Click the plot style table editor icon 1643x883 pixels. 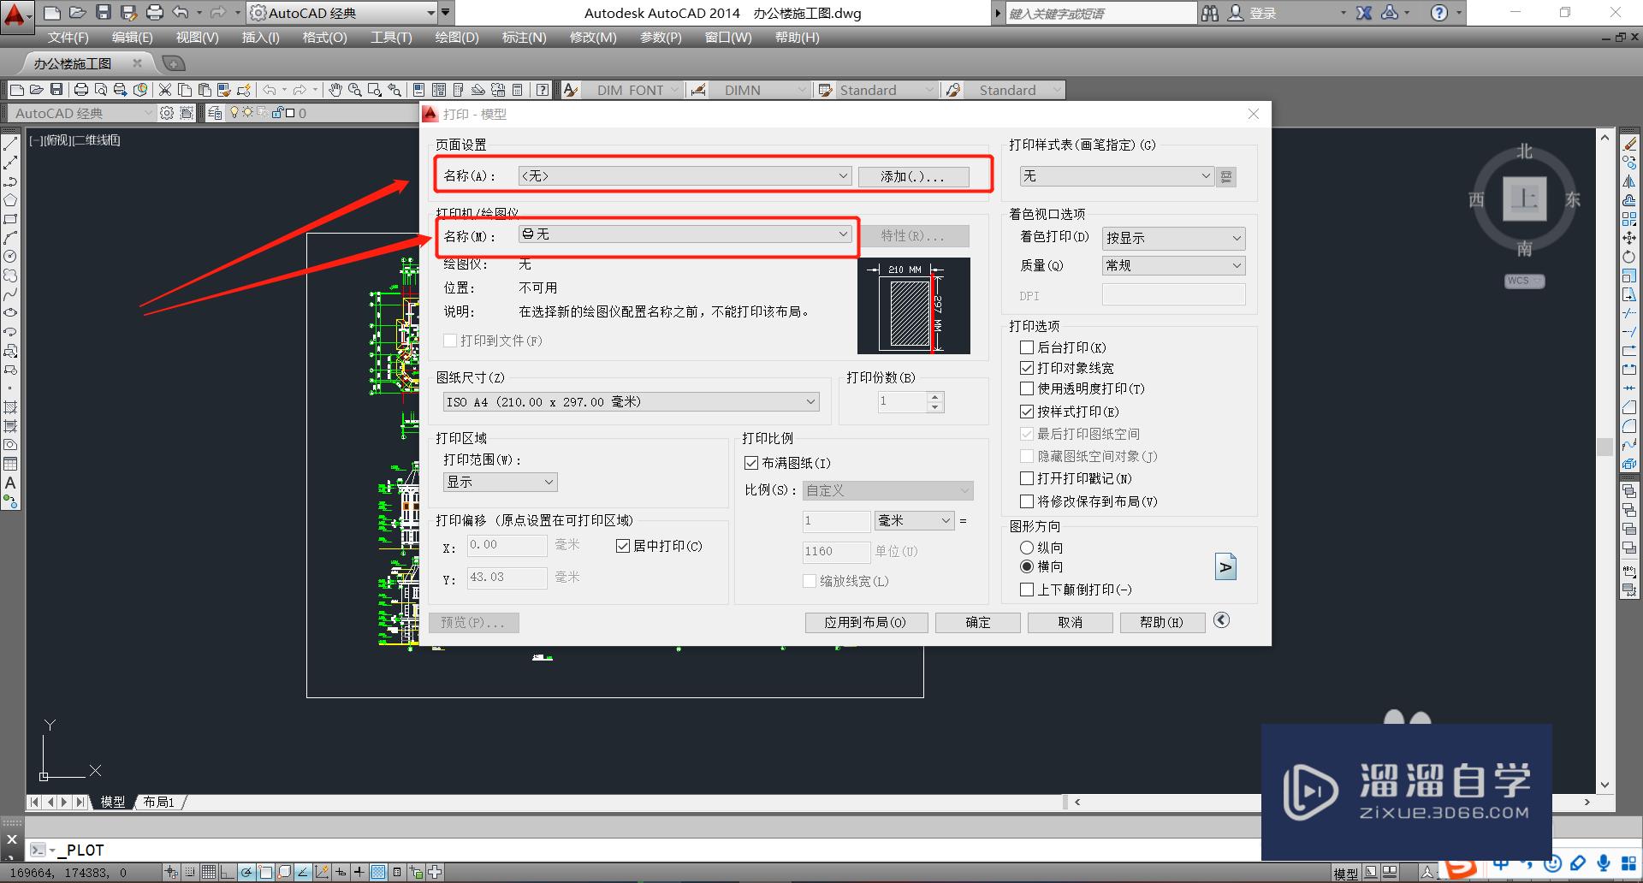[1226, 176]
